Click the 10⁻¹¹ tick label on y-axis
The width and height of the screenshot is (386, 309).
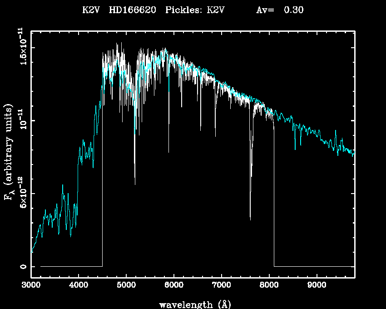pos(23,121)
